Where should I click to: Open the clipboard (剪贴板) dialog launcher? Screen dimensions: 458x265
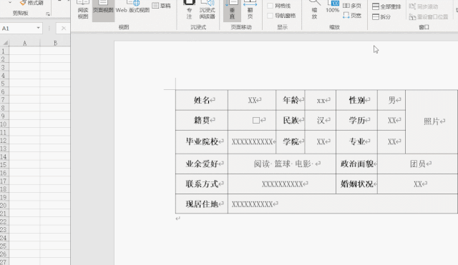[48, 14]
